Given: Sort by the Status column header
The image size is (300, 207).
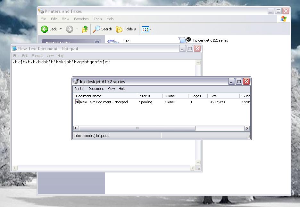Looking at the screenshot, I should pos(150,96).
